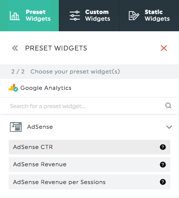Open help for AdSense CTR widget

tap(163, 147)
